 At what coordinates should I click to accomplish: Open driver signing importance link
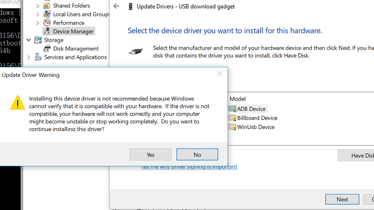coord(189,167)
